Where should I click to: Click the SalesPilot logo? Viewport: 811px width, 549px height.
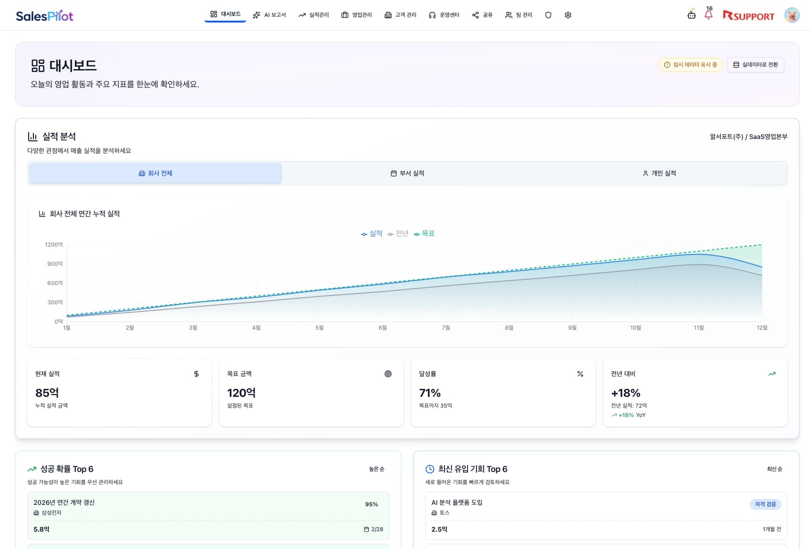(45, 16)
